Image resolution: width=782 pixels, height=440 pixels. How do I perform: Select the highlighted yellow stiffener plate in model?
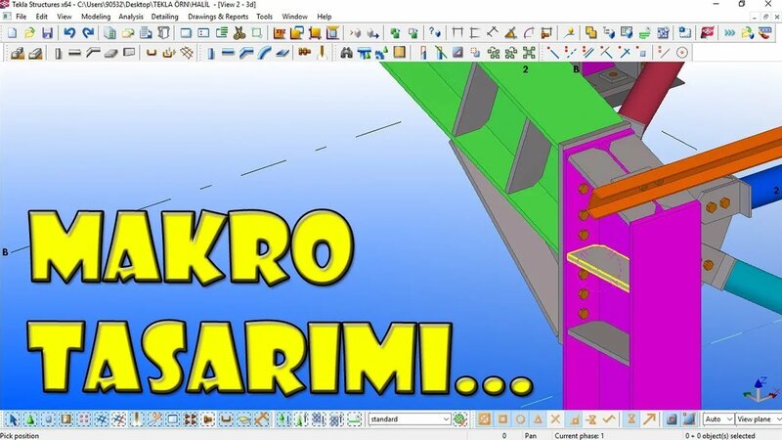pyautogui.click(x=598, y=267)
